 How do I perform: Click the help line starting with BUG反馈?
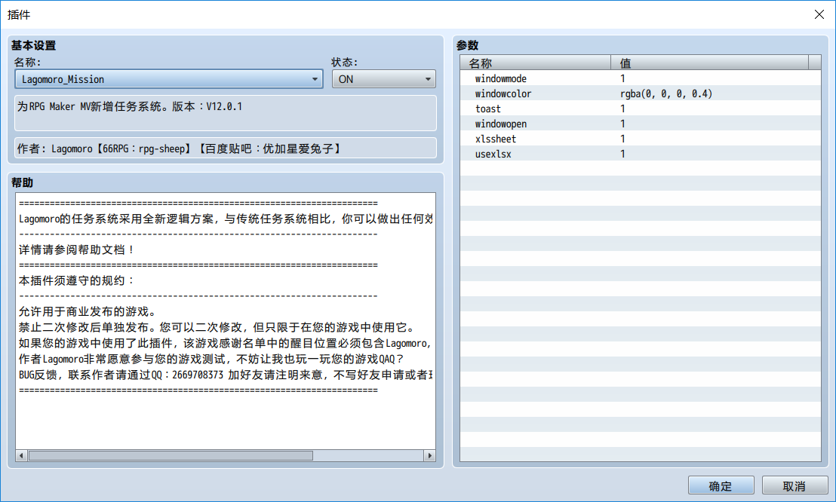click(226, 375)
